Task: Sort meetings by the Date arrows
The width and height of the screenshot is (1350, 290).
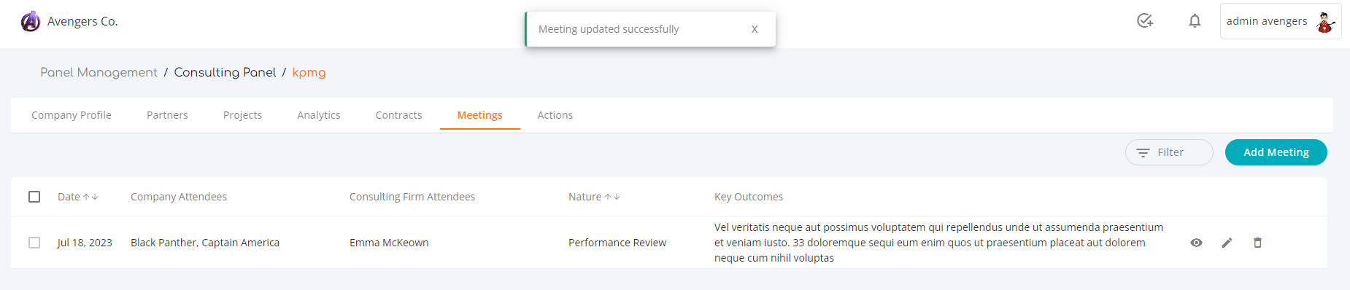Action: pos(90,197)
